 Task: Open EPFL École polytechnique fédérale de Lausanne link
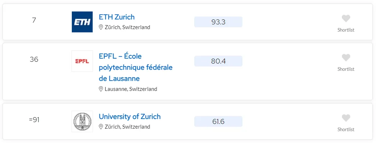(136, 68)
